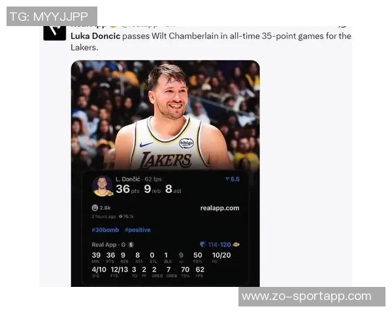The height and width of the screenshot is (313, 392).
Task: Click the 114-120 game score
Action: coord(220,245)
